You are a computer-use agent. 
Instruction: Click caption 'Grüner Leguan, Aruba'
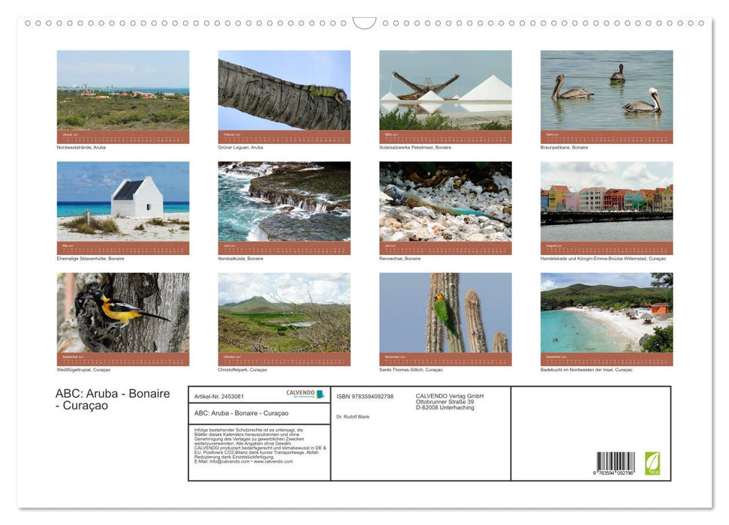pos(240,147)
